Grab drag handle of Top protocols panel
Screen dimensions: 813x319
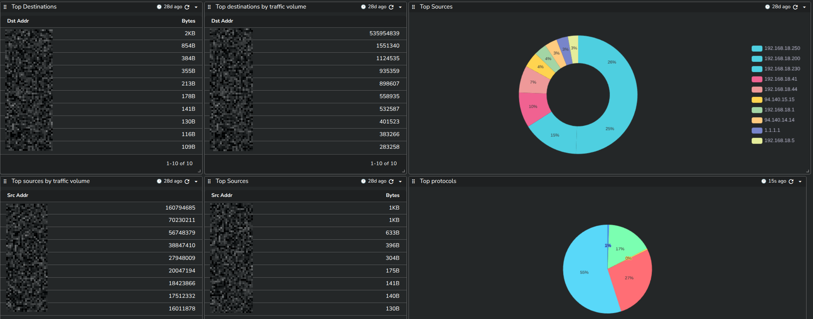coord(413,181)
